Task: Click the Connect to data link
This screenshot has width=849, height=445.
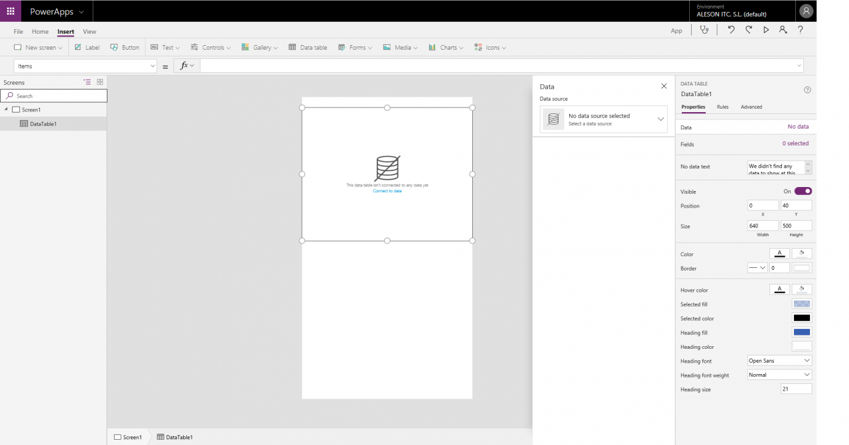Action: pyautogui.click(x=387, y=190)
